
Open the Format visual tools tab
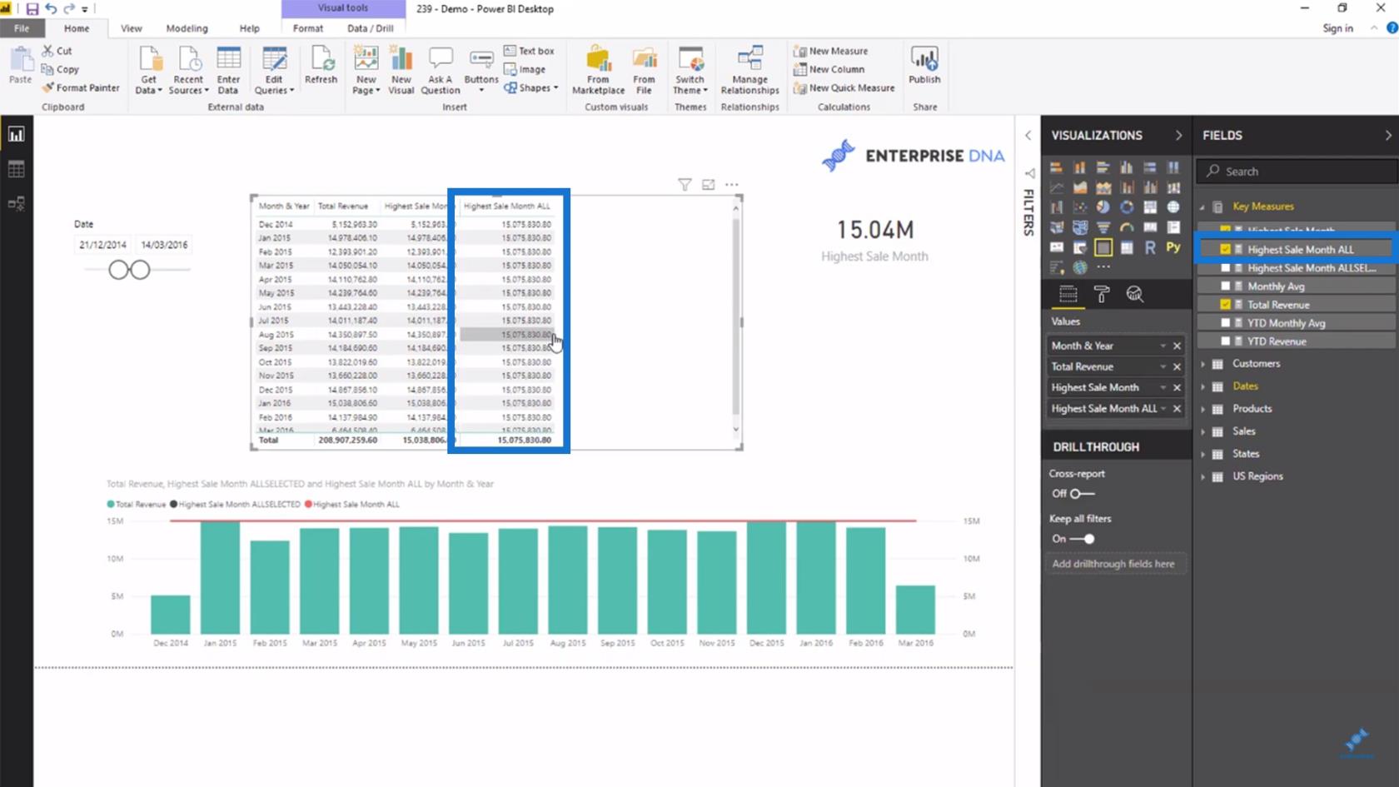tap(308, 28)
